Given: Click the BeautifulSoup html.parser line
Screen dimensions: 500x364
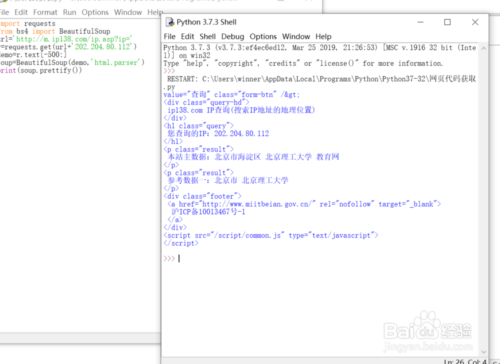Looking at the screenshot, I should 72,62.
